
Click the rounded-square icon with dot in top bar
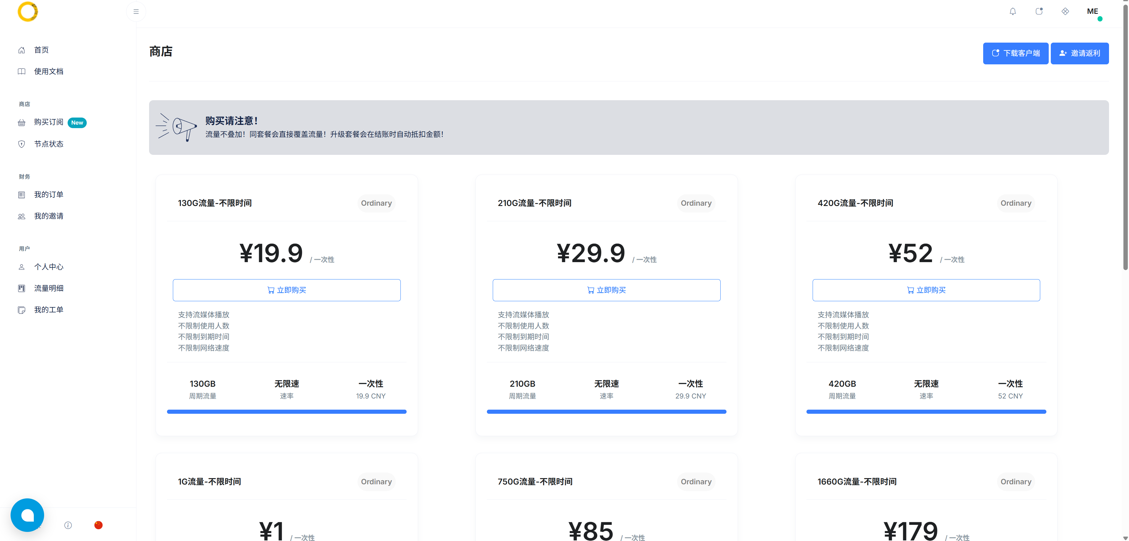tap(1039, 11)
